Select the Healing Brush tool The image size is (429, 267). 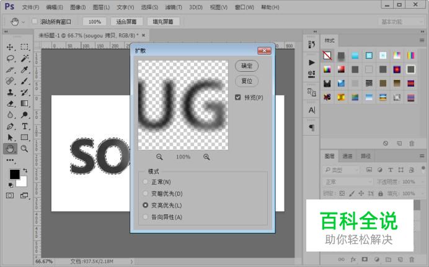pyautogui.click(x=10, y=81)
